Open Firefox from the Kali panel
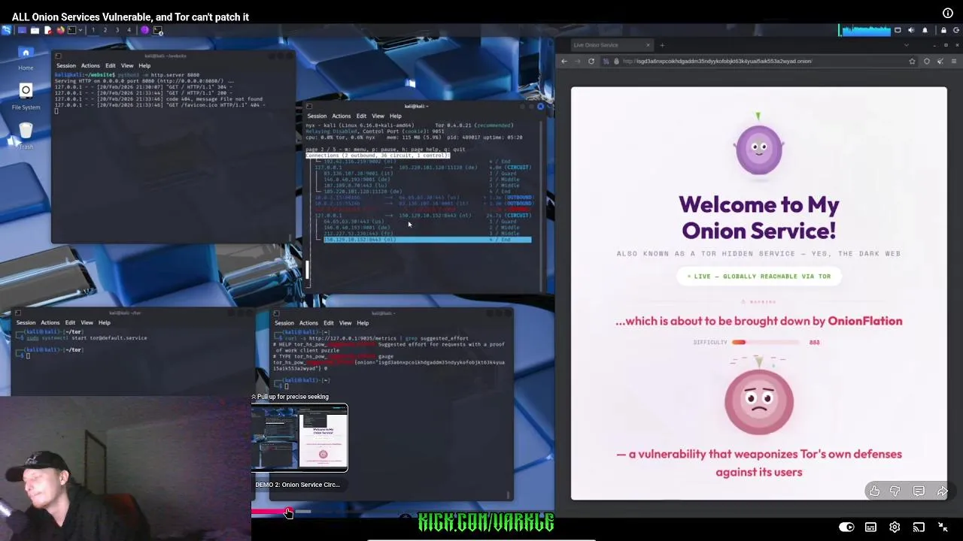The image size is (963, 541). [60, 30]
